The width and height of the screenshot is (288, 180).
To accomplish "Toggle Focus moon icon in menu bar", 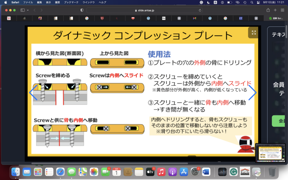I will pyautogui.click(x=208, y=2).
